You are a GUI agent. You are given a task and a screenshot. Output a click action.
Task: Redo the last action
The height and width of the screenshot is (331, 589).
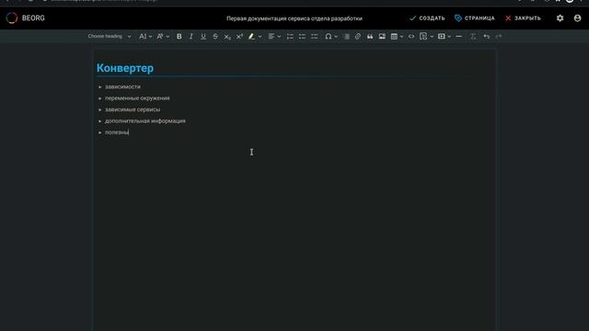(x=499, y=37)
